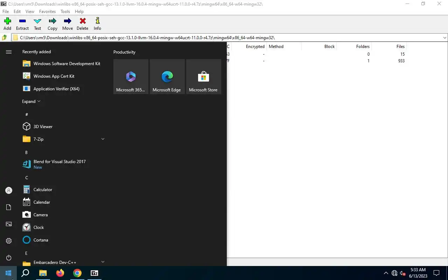Open user account icon in Start menu
This screenshot has height=280, width=448.
tap(9, 190)
